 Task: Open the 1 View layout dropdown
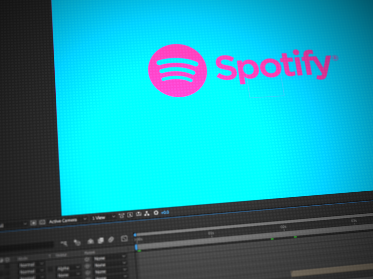coord(104,218)
